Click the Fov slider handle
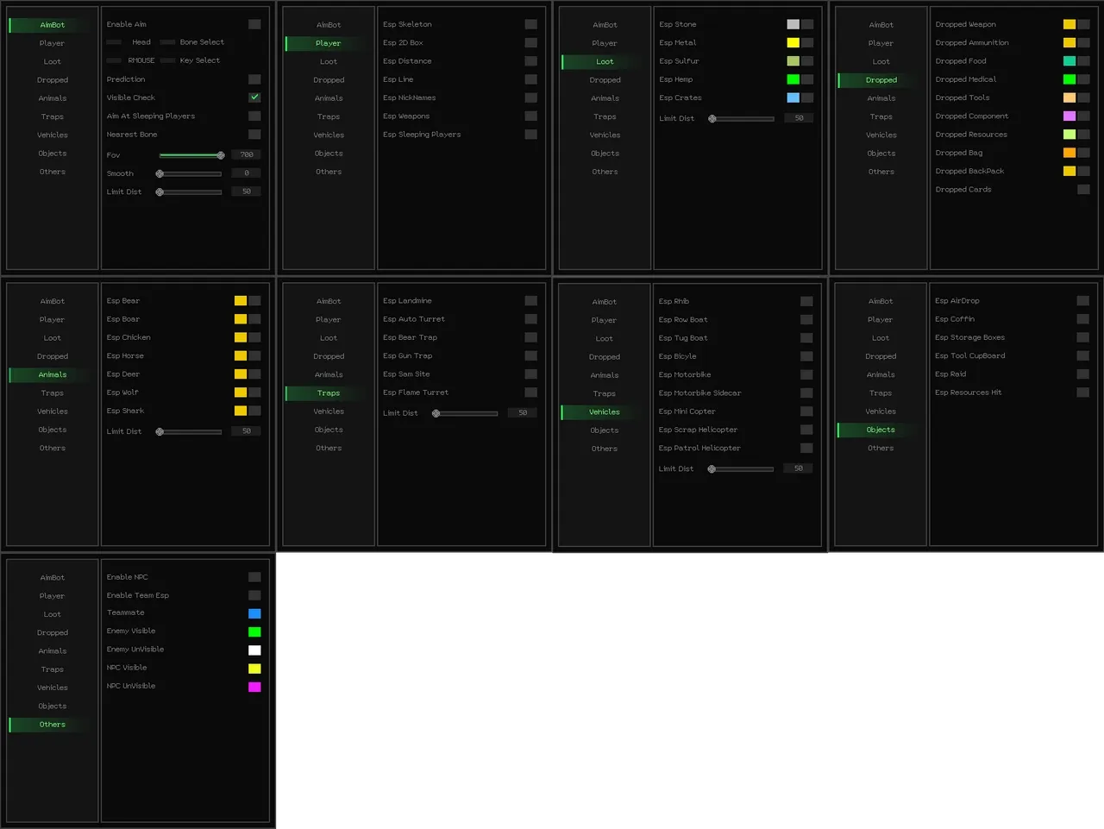 coord(221,155)
